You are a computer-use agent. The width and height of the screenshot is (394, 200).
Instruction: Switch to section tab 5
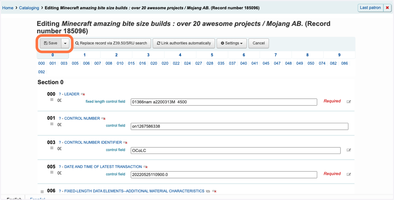[212, 55]
